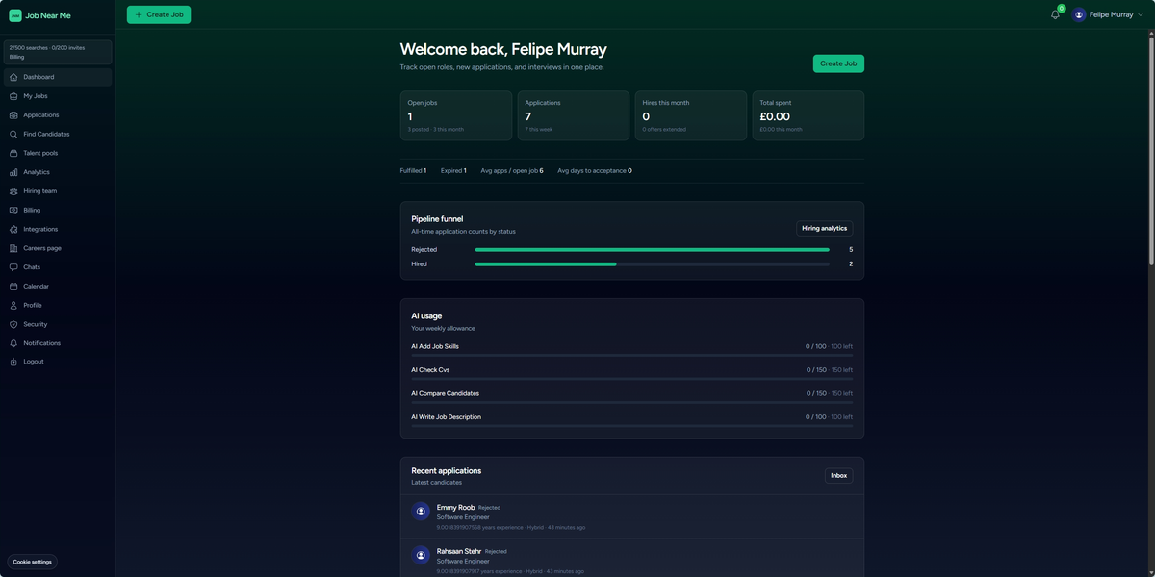The width and height of the screenshot is (1155, 577).
Task: Open Chats from the sidebar
Action: point(58,267)
